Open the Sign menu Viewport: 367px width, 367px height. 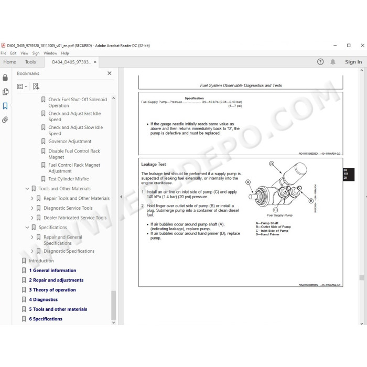(36, 53)
